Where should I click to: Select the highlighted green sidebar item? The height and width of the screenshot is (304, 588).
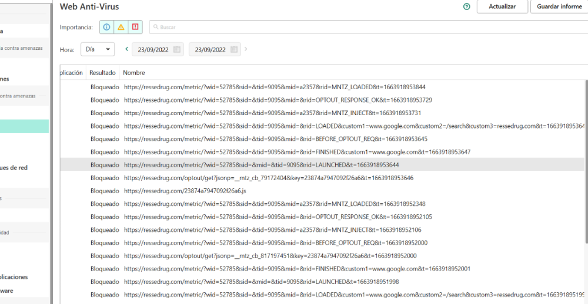pyautogui.click(x=24, y=127)
